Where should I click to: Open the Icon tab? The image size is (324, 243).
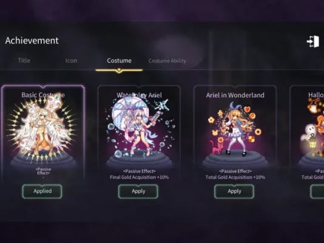[x=71, y=61]
